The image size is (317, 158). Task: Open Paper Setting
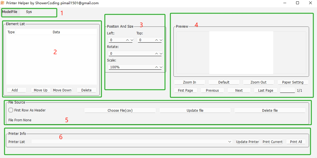coord(293,82)
